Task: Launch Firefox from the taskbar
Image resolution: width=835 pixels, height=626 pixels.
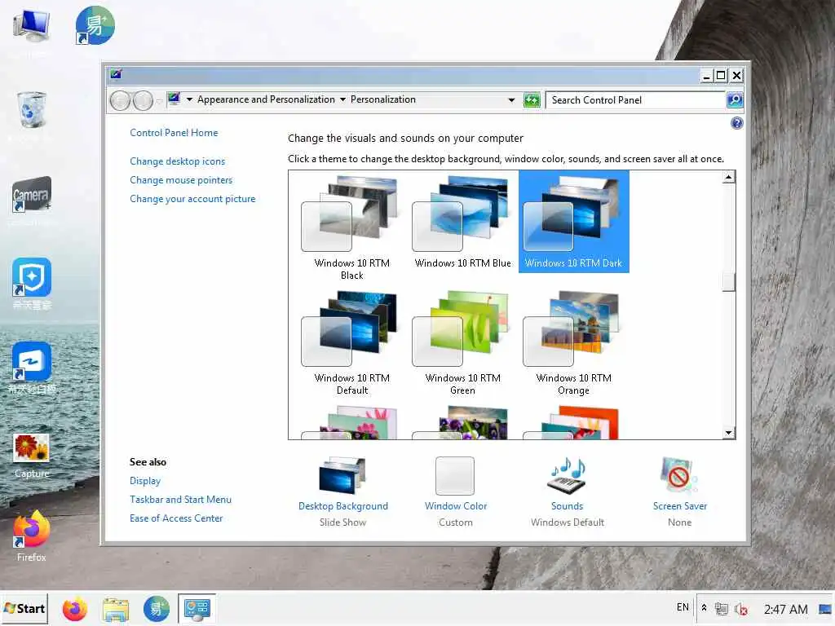Action: coord(75,609)
